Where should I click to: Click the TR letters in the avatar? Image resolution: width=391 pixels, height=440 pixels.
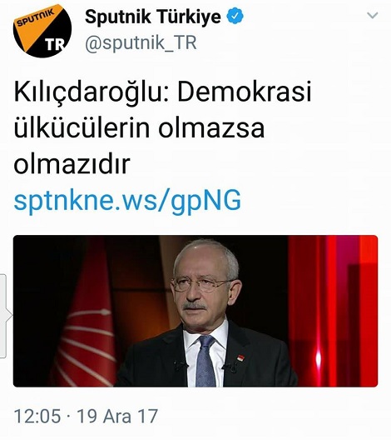(55, 44)
